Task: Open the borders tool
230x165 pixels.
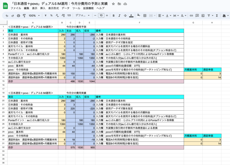Action: tap(145, 16)
